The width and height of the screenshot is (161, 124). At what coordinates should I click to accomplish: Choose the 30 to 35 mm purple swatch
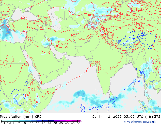57,121
